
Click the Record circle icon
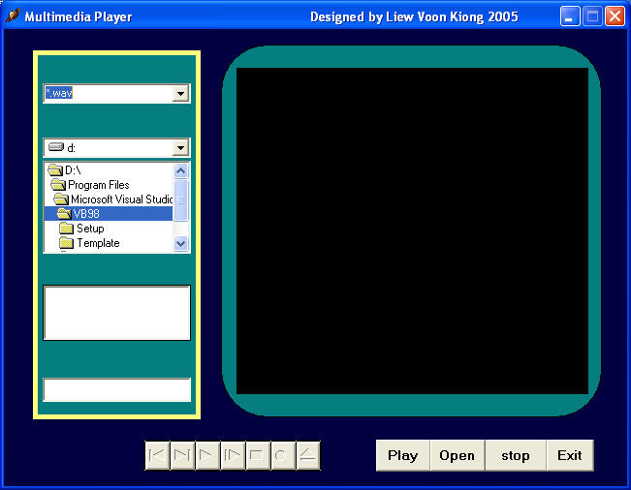[x=283, y=456]
